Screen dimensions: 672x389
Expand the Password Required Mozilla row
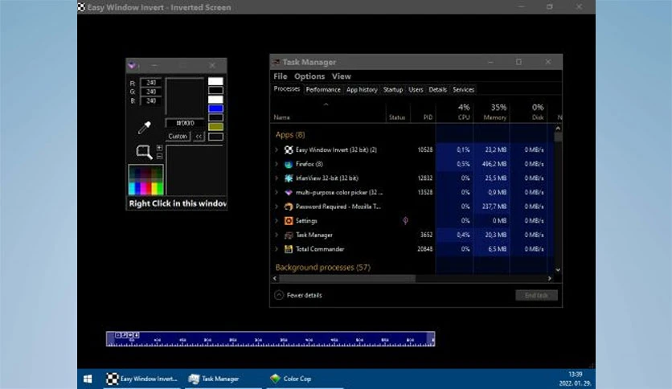coord(277,207)
